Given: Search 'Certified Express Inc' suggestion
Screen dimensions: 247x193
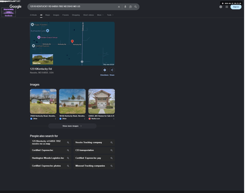Looking at the screenshot, I should pos(50,150).
